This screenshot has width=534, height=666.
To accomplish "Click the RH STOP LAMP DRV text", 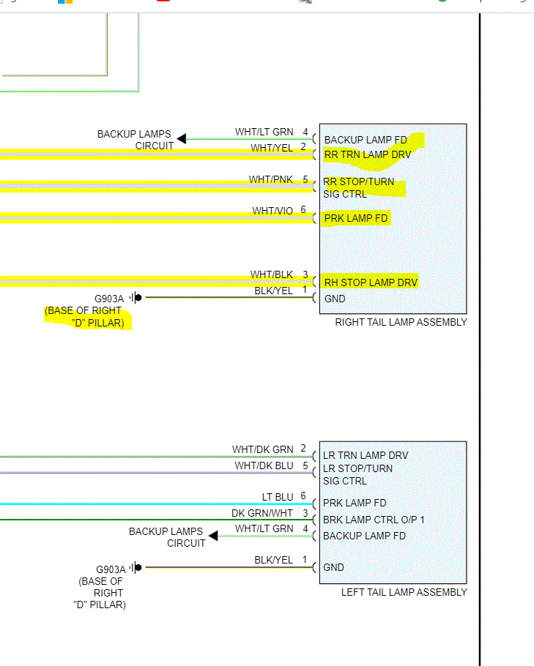I will click(x=371, y=283).
